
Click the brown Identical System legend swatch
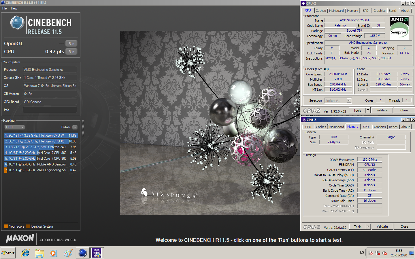point(28,226)
